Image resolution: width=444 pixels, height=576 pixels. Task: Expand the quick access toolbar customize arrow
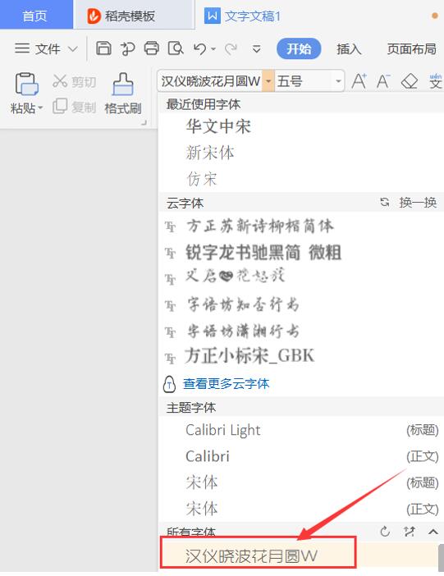click(x=257, y=49)
